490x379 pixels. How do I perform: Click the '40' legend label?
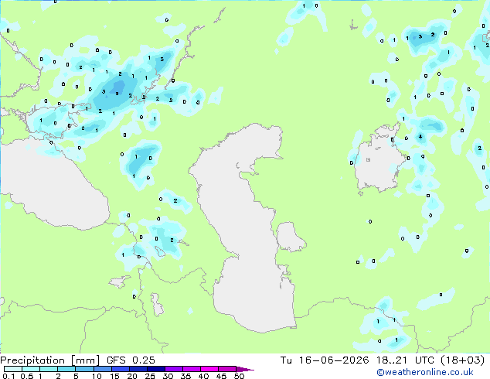pyautogui.click(x=203, y=376)
